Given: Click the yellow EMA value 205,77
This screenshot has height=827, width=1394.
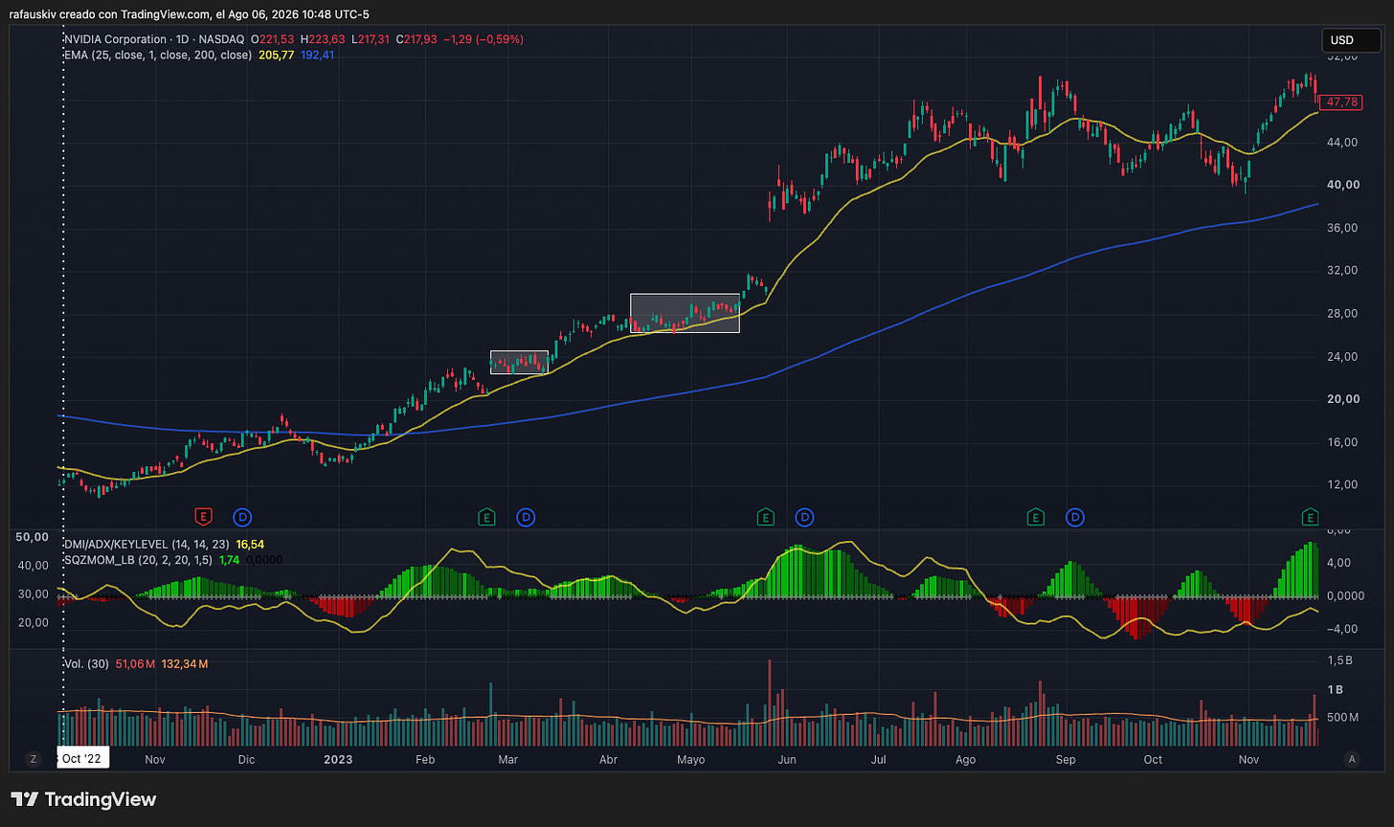Looking at the screenshot, I should pos(277,56).
